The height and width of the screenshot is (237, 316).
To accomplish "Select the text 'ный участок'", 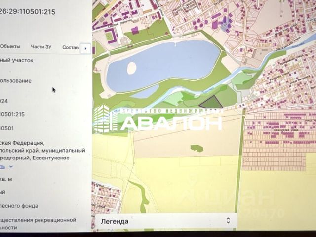I will [x=16, y=60].
